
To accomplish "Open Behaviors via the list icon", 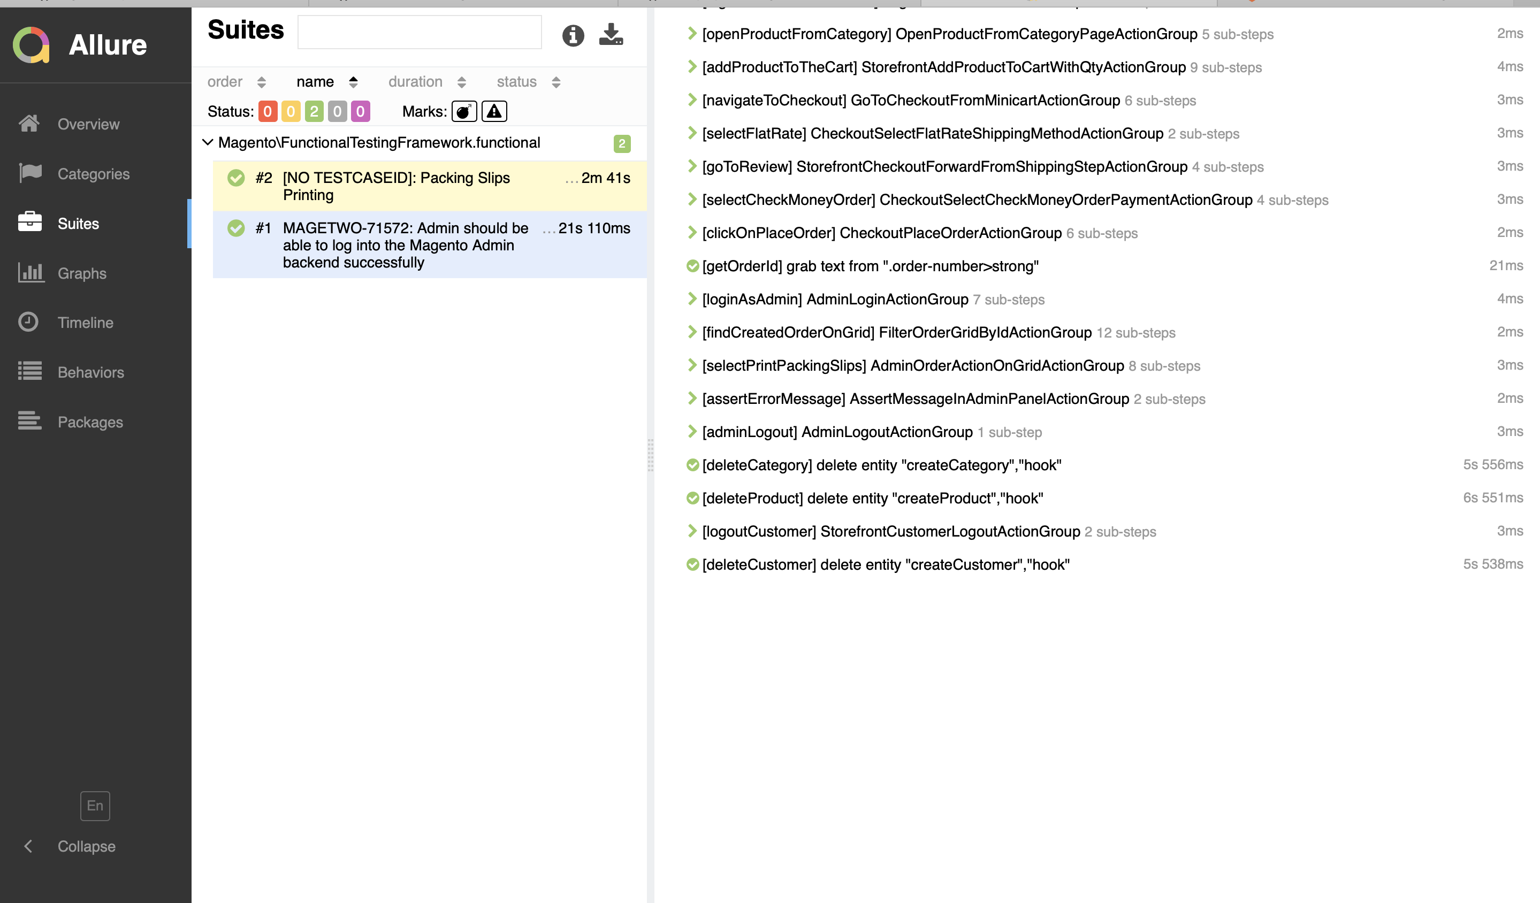I will click(30, 371).
